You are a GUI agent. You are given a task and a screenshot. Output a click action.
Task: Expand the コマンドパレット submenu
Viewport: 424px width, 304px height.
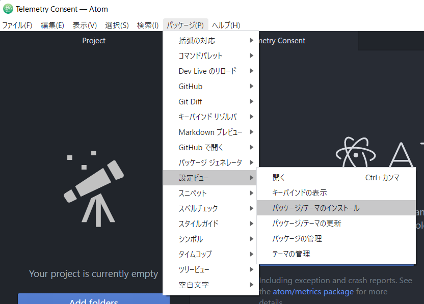point(210,56)
